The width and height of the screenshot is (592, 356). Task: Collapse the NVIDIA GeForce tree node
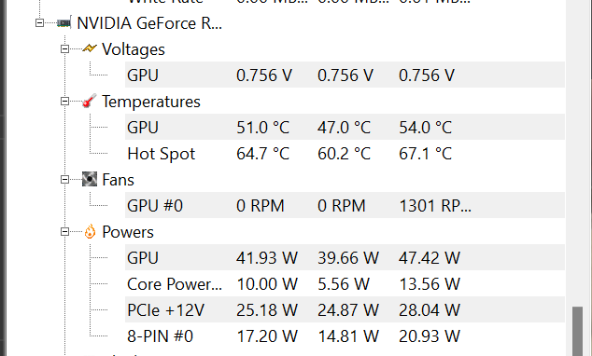[x=39, y=23]
